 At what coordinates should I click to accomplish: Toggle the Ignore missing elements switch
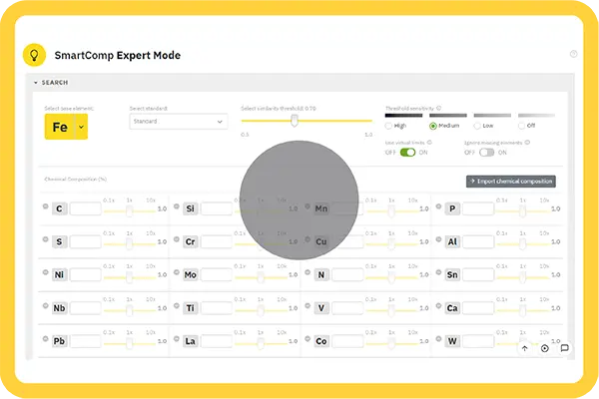485,153
